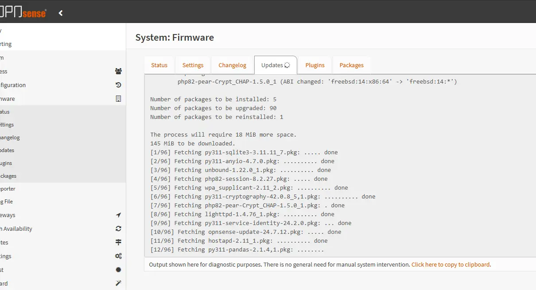Switch to the Packages tab
536x290 pixels.
[351, 65]
